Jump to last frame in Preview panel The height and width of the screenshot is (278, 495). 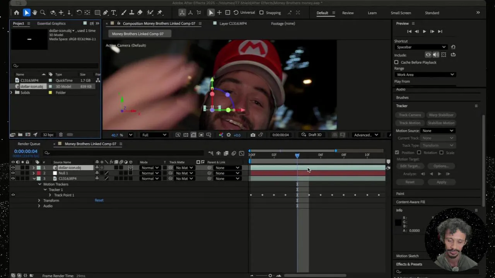tap(440, 31)
